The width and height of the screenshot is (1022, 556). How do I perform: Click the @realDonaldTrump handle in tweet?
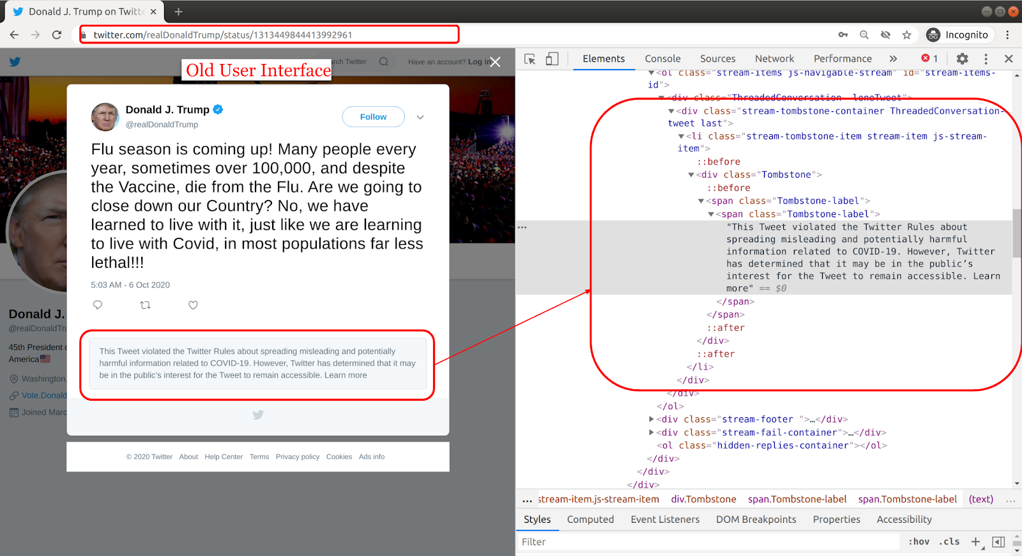[x=162, y=125]
